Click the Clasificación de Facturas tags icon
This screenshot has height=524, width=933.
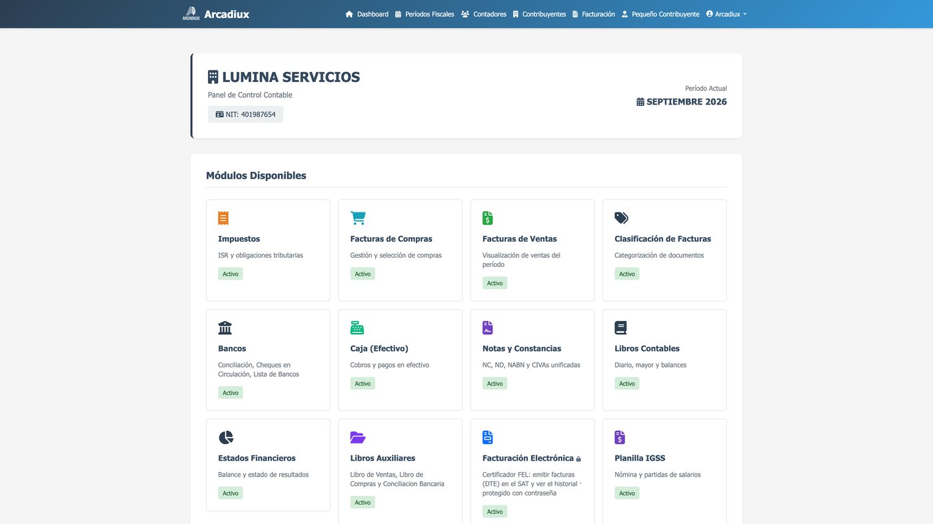click(621, 218)
